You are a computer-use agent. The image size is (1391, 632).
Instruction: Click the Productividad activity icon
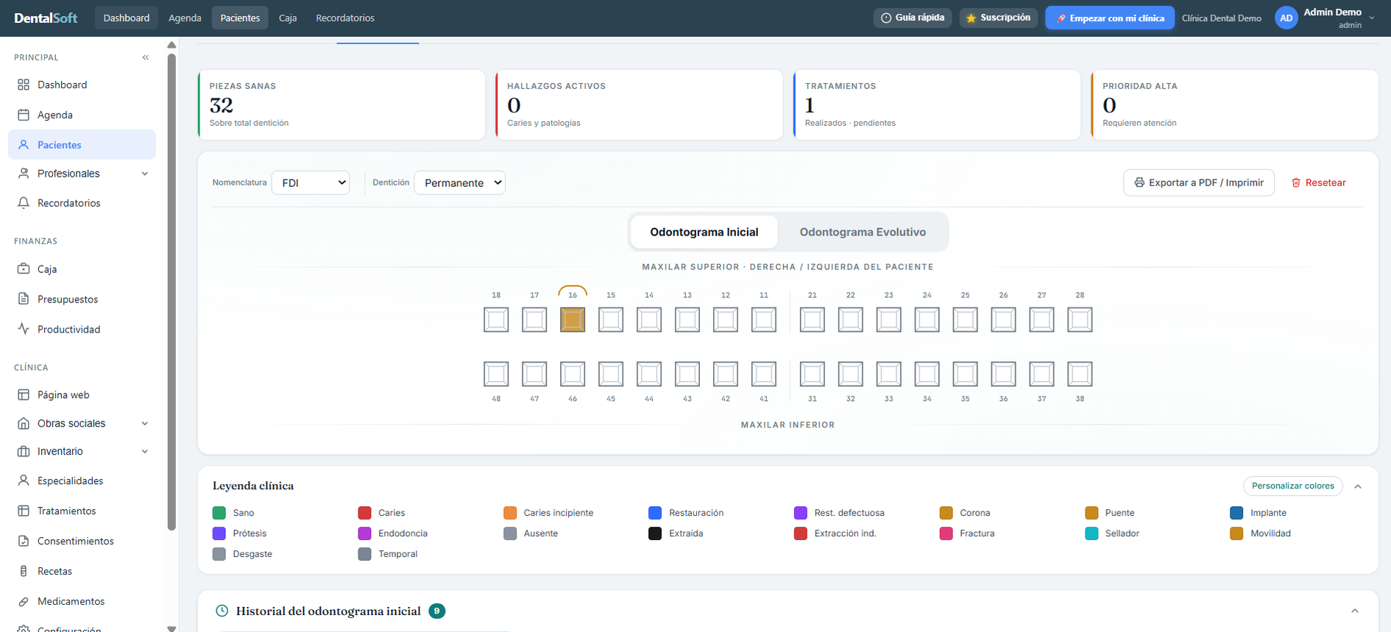pos(24,329)
